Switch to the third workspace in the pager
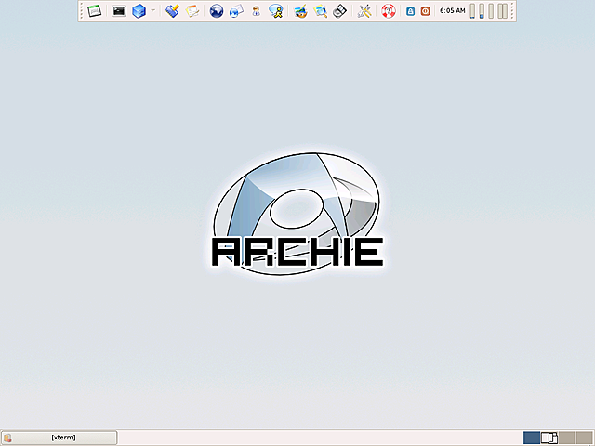Image resolution: width=595 pixels, height=446 pixels. click(x=566, y=438)
